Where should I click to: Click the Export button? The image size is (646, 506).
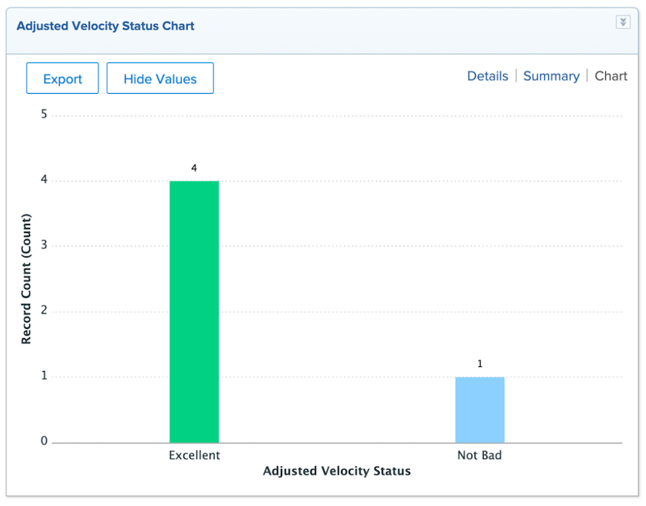click(62, 79)
